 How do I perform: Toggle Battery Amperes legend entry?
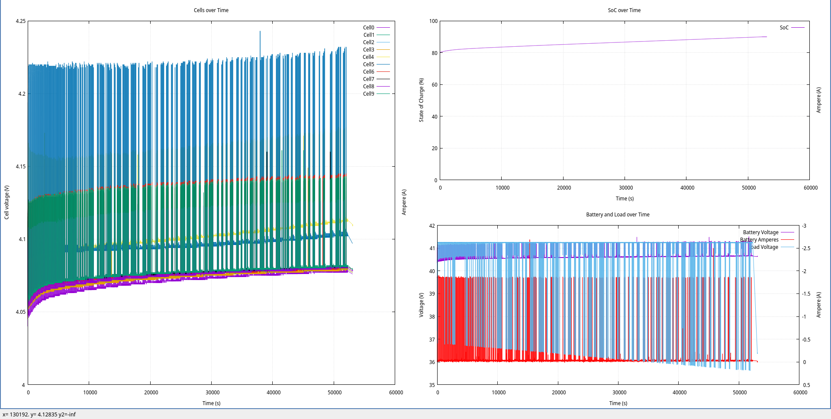tap(767, 240)
